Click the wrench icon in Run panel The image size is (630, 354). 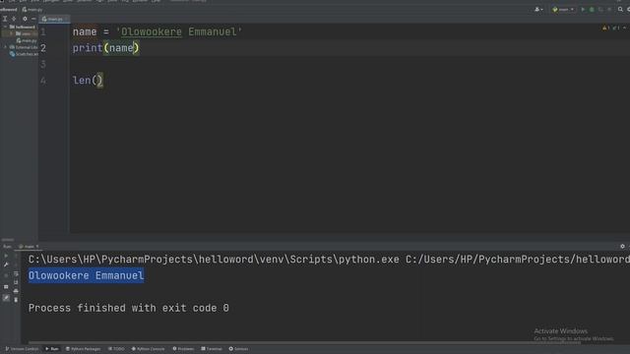[6, 265]
